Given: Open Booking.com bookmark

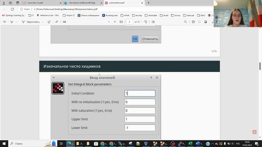Looking at the screenshot, I should pos(110,16).
